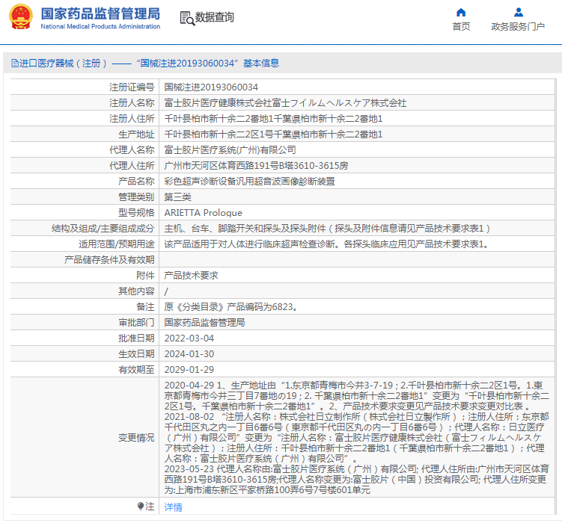Click the 批准日期 label
The image size is (562, 526).
pyautogui.click(x=136, y=338)
